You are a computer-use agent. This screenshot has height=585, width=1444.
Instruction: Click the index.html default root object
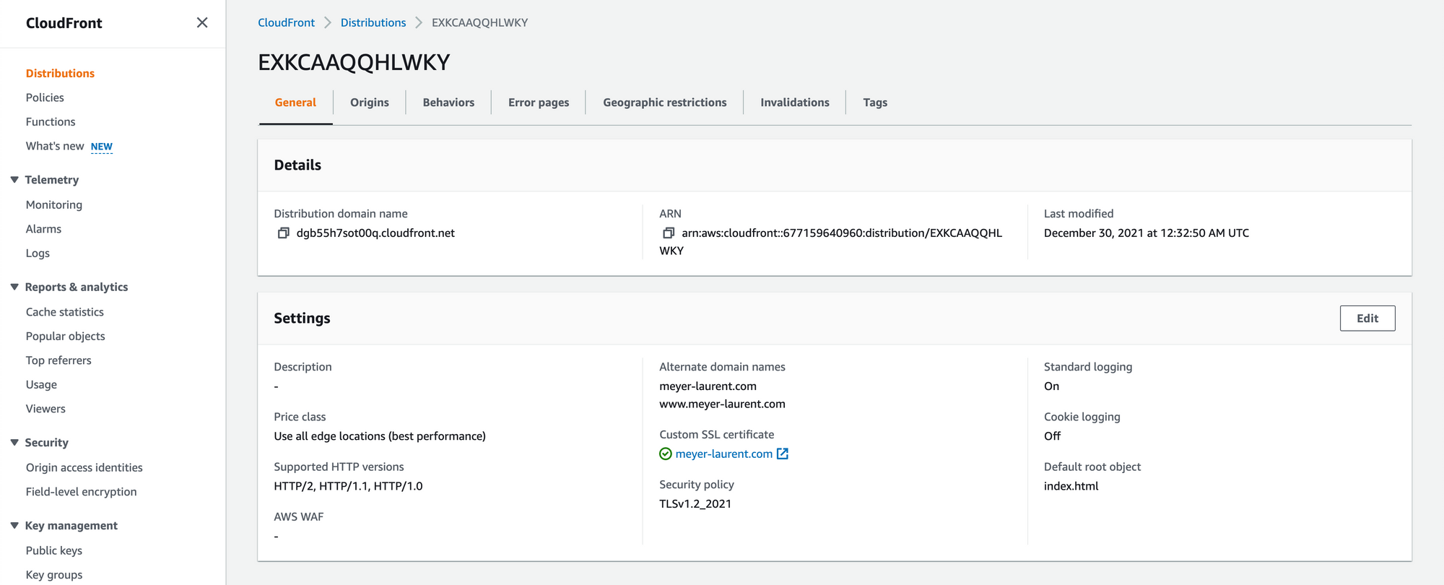click(1071, 486)
